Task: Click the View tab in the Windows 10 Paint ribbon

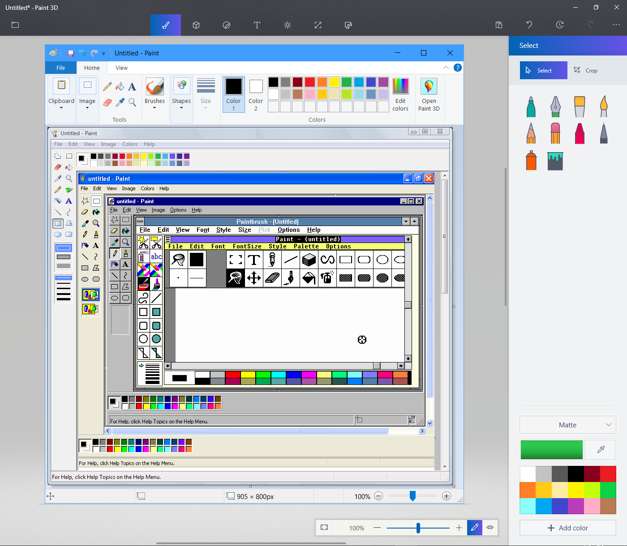Action: 121,68
